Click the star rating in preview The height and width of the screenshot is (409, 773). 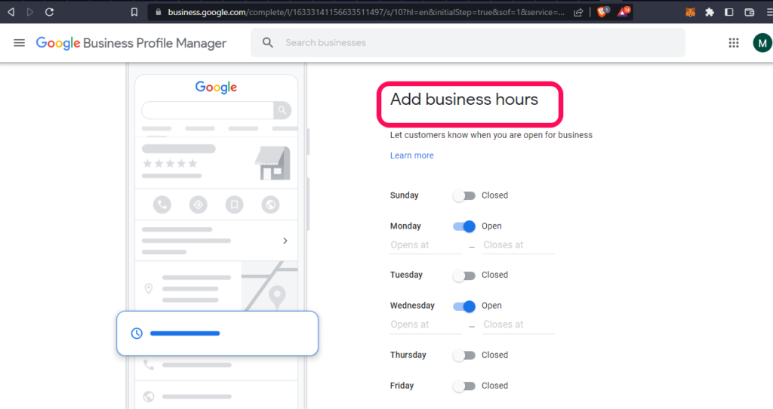(x=170, y=164)
